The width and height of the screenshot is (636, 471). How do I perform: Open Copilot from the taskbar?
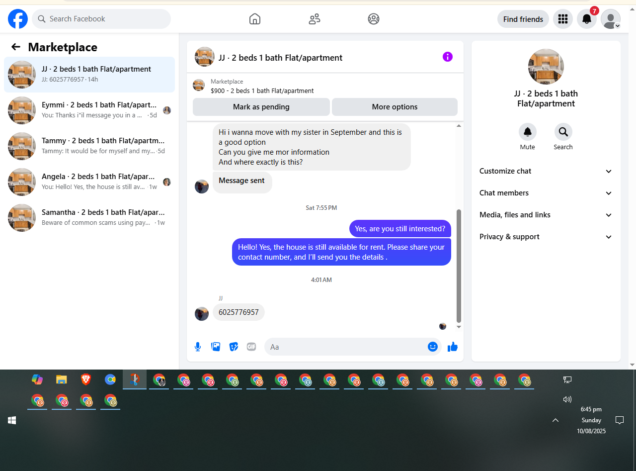[x=37, y=379]
